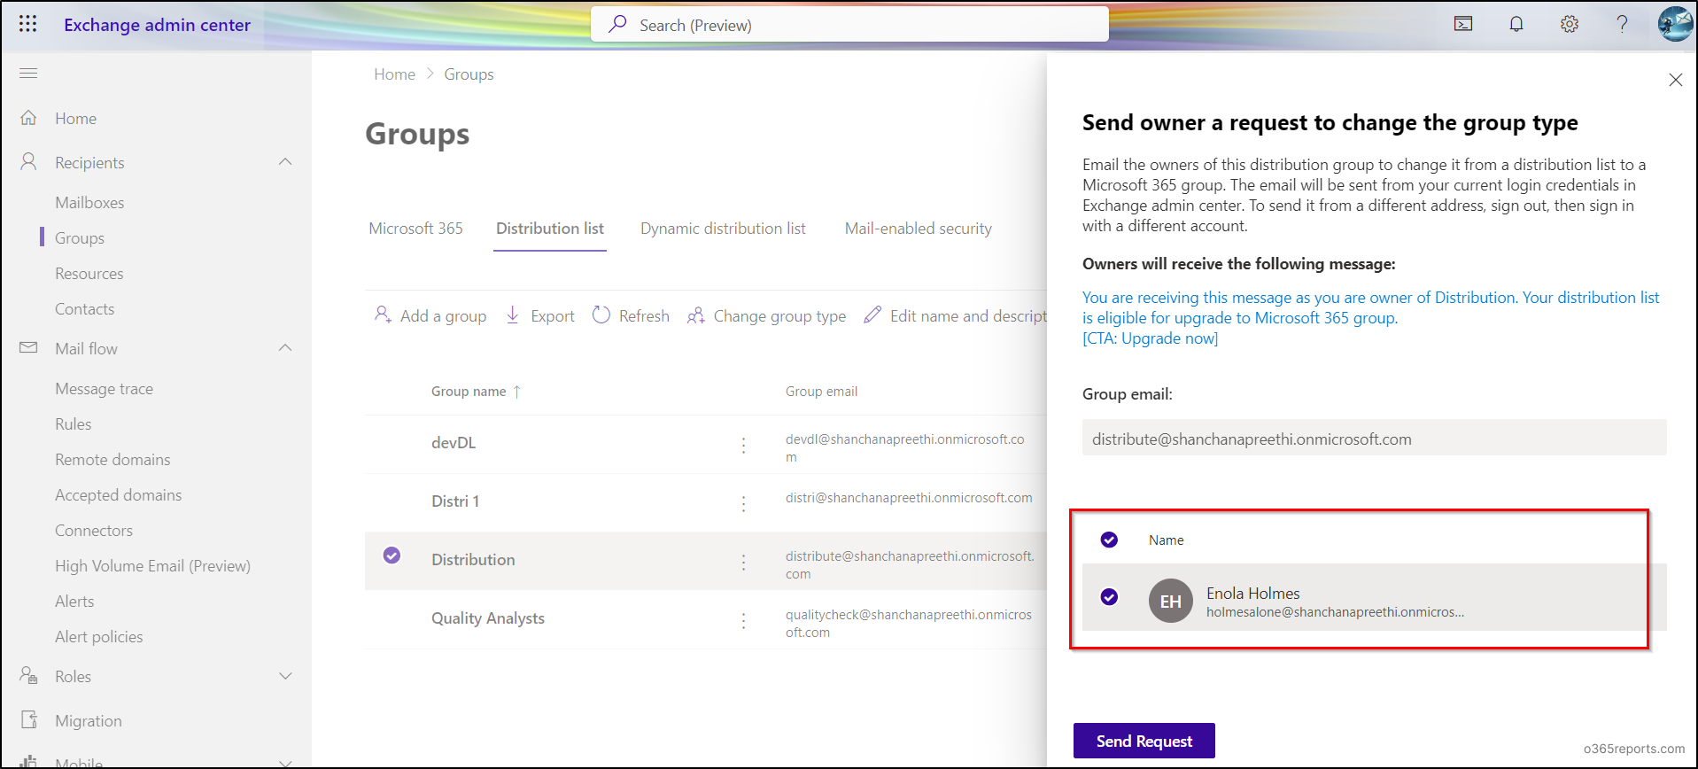Open the Dynamic distribution list tab

pyautogui.click(x=723, y=229)
